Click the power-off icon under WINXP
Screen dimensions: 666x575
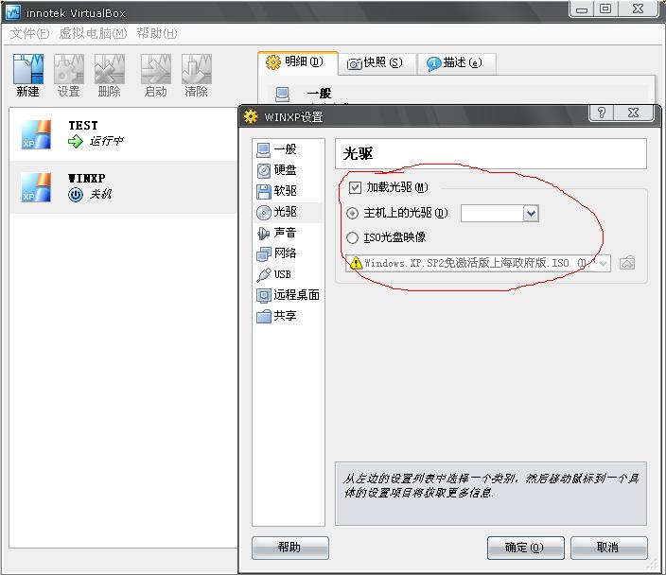pyautogui.click(x=76, y=195)
